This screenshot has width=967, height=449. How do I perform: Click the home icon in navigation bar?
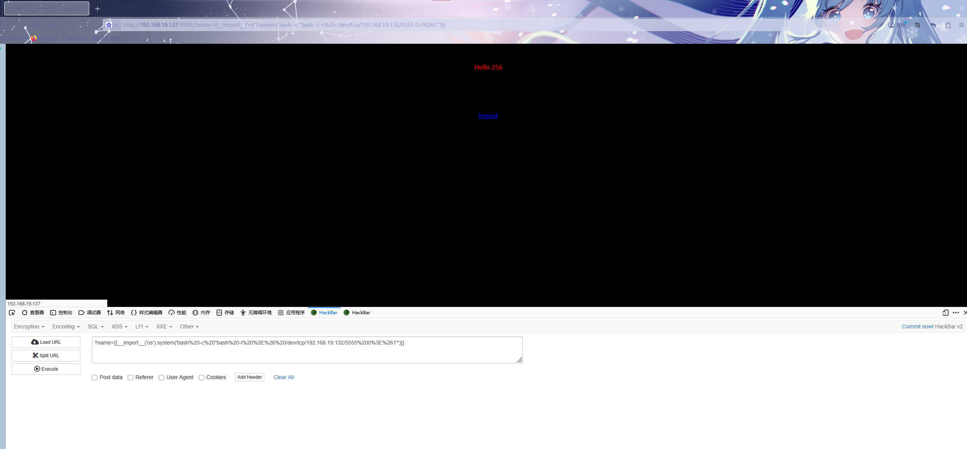50,25
